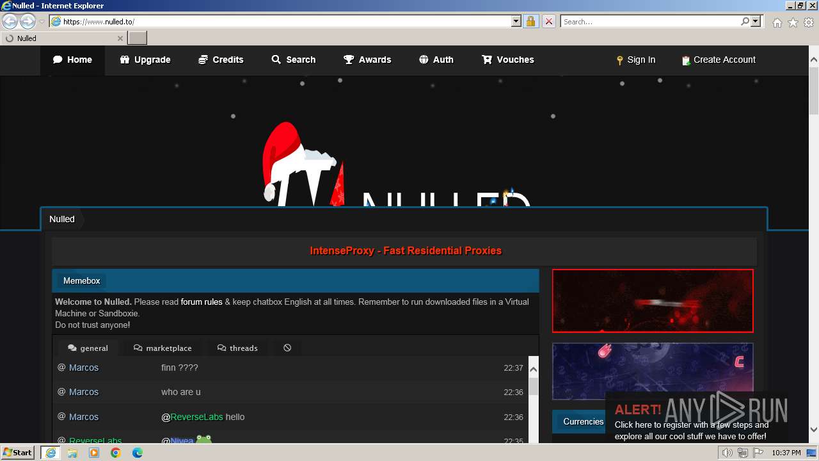Viewport: 819px width, 461px height.
Task: Open IntenseProxy Fast Residential Proxies banner
Action: [x=406, y=250]
